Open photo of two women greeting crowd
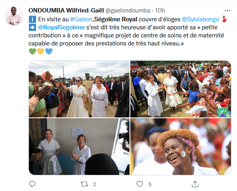Viewport: 237px width, 191px height. tap(79, 89)
